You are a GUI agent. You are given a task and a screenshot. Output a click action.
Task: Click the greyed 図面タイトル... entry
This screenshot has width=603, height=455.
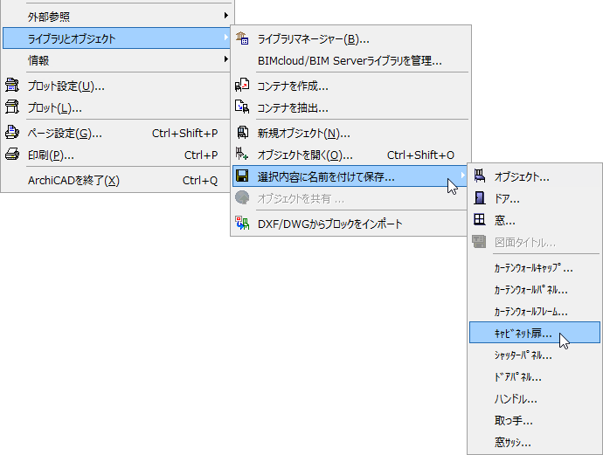(x=535, y=242)
